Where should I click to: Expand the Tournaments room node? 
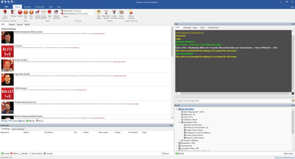[177, 146]
